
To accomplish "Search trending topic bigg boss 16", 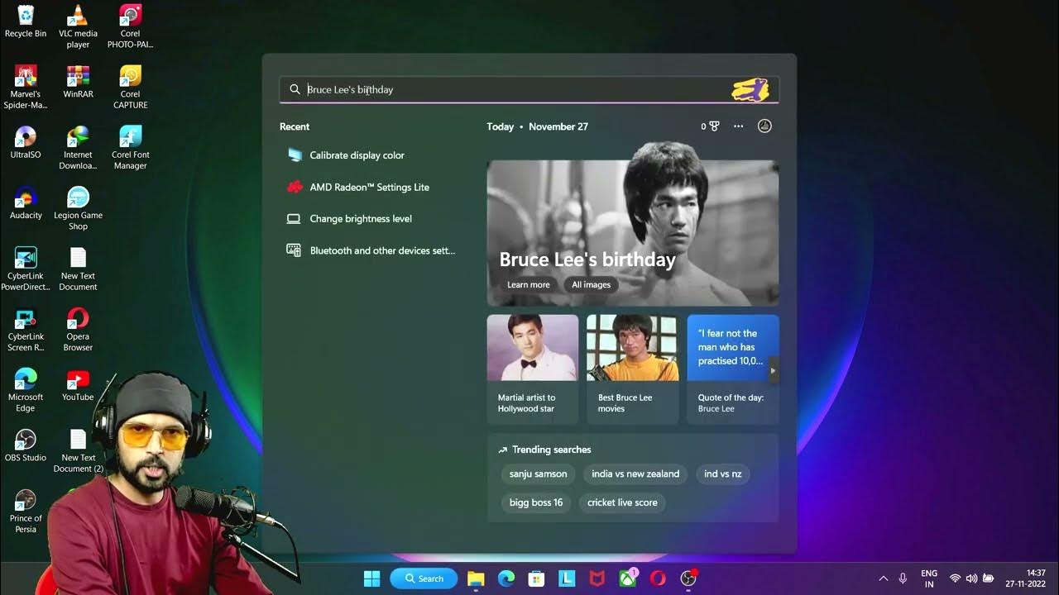I will (x=535, y=502).
